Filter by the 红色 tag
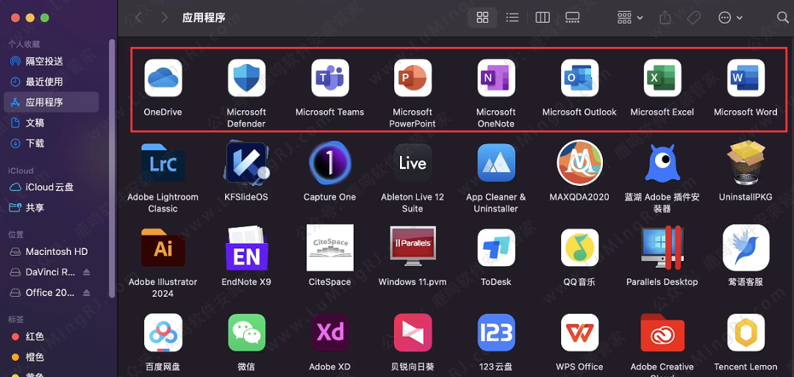Image resolution: width=794 pixels, height=377 pixels. tap(51, 337)
